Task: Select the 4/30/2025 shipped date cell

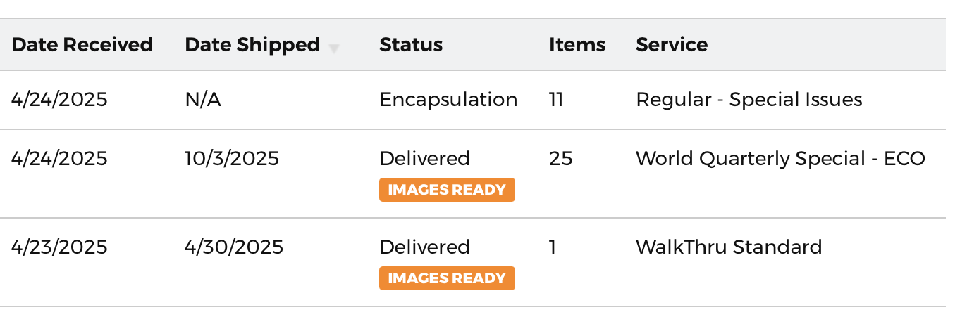Action: pos(234,247)
